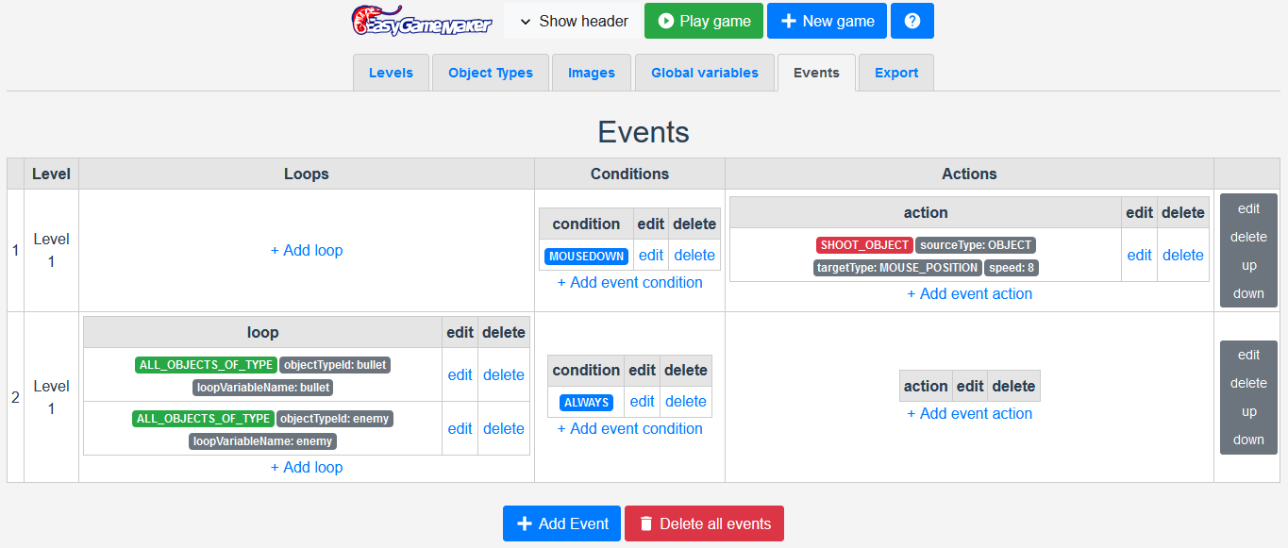This screenshot has width=1288, height=548.
Task: Click the ALWAYS condition badge
Action: pyautogui.click(x=586, y=402)
